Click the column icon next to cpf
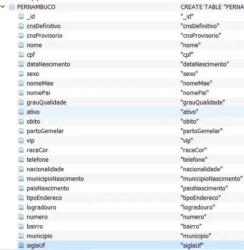The width and height of the screenshot is (244, 250). pyautogui.click(x=21, y=55)
